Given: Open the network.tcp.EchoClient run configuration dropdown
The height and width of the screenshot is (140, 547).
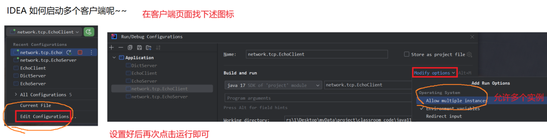Looking at the screenshot, I should 45,32.
